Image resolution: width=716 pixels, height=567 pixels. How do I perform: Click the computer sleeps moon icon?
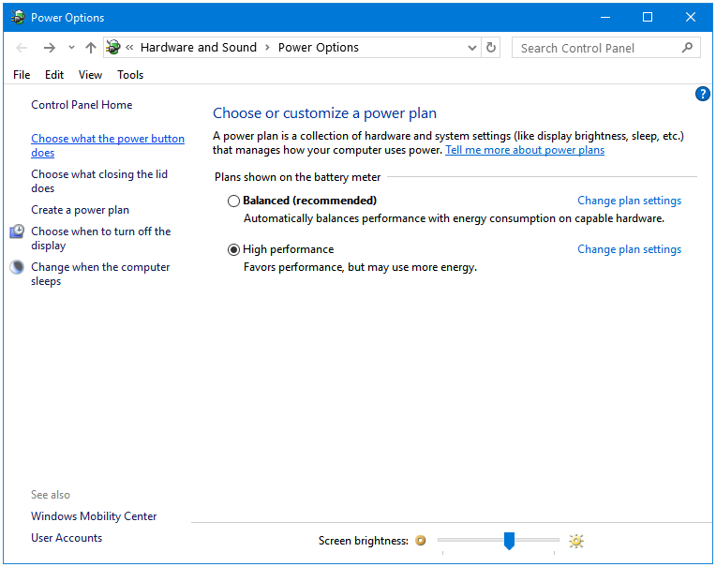[x=17, y=267]
